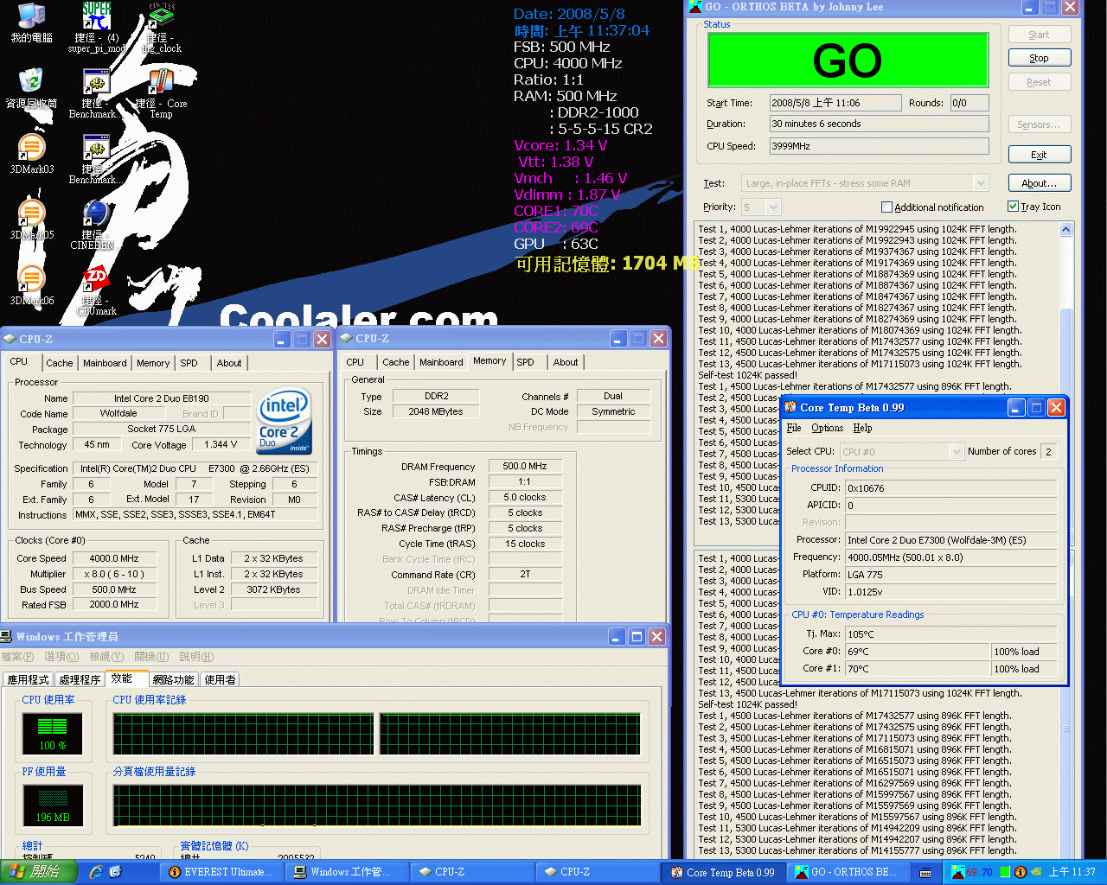Select the ZD CPUmark shortcut icon
1107x885 pixels.
coord(96,278)
